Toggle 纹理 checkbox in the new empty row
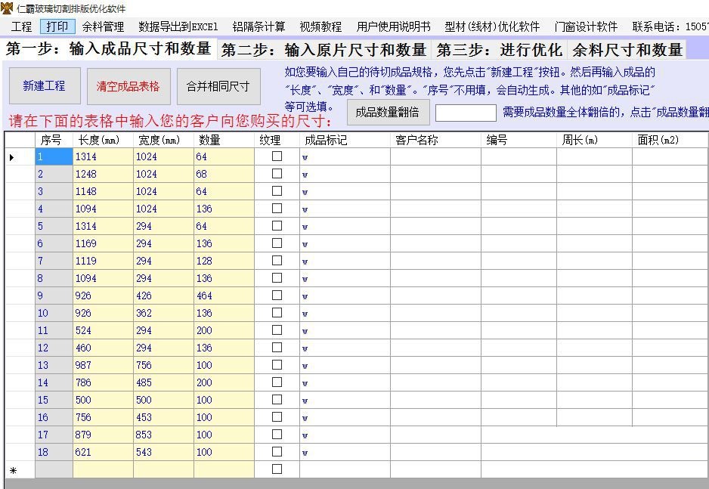This screenshot has width=709, height=489. [x=277, y=469]
